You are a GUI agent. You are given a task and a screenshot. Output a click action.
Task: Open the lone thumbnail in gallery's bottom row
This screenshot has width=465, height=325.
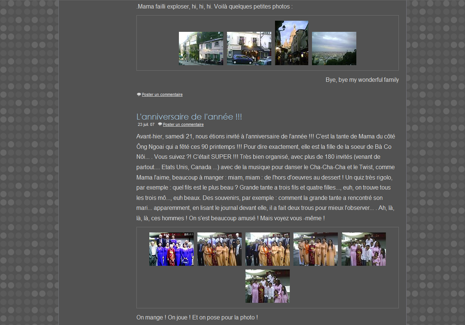267,286
